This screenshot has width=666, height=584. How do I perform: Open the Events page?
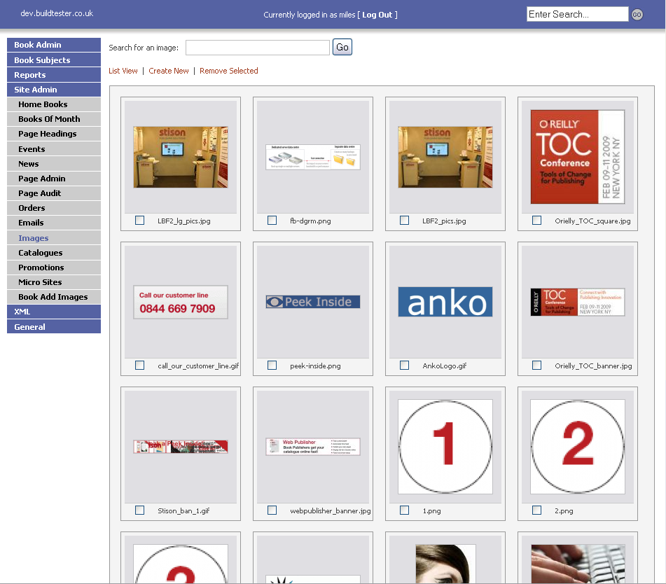54,148
